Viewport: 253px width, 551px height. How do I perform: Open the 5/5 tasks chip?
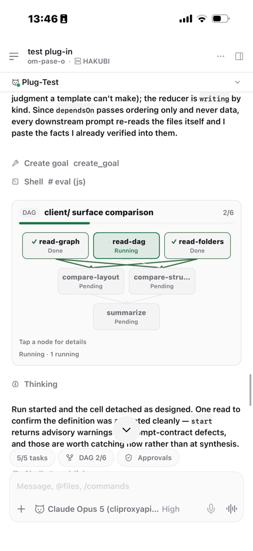tap(32, 458)
